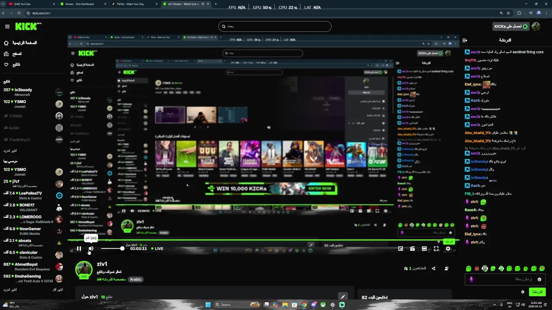Open the Windows Start menu
Screen dimensions: 552x310
tap(208, 305)
